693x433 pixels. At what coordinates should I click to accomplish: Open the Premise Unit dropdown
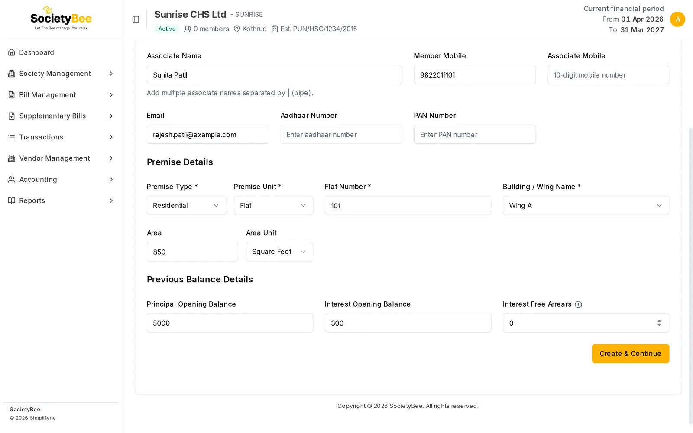point(273,206)
